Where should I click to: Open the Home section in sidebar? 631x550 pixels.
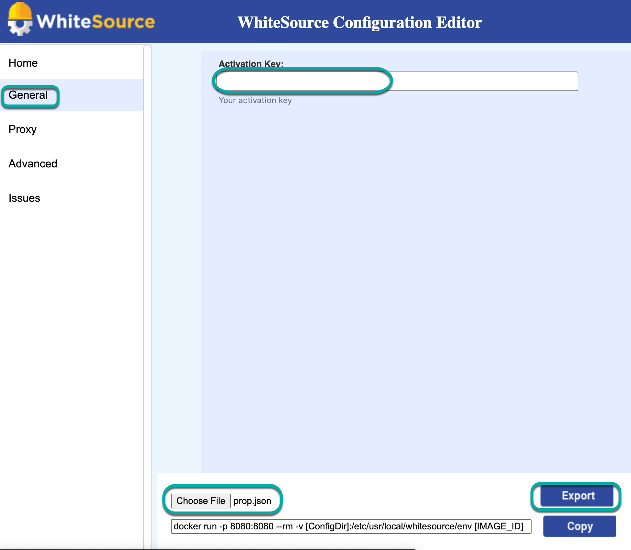click(23, 63)
